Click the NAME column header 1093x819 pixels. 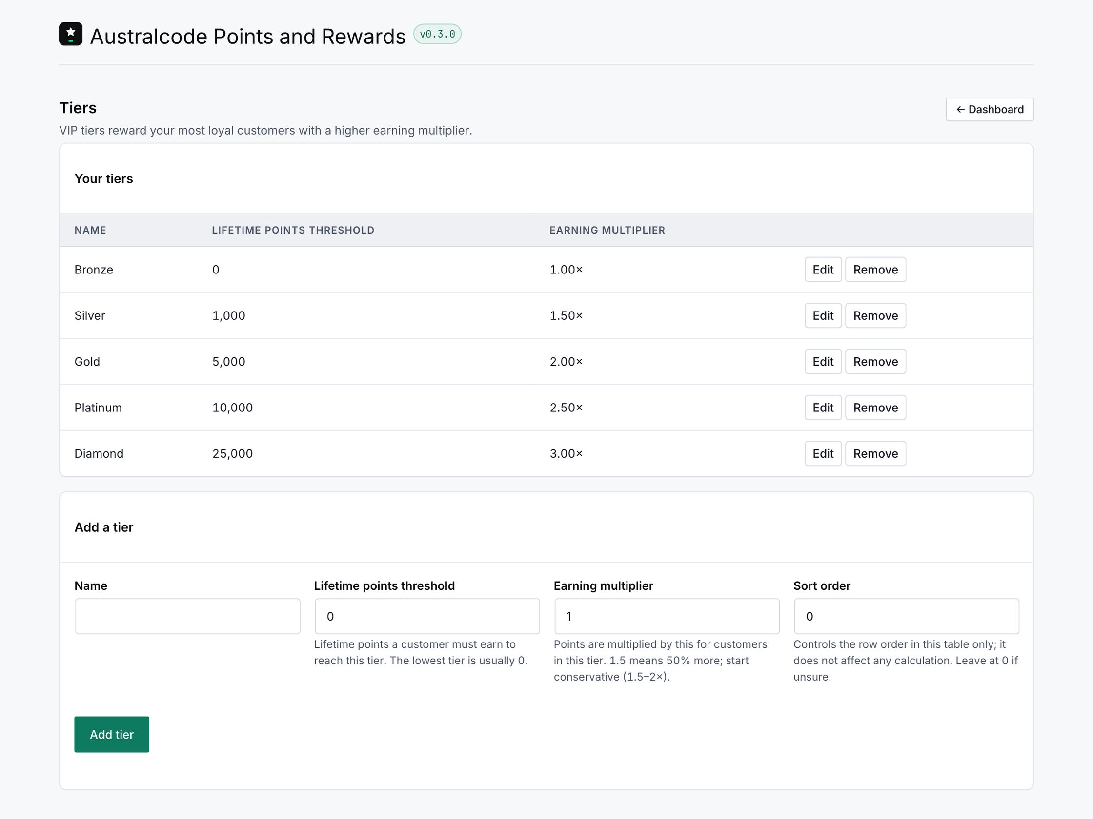coord(90,230)
